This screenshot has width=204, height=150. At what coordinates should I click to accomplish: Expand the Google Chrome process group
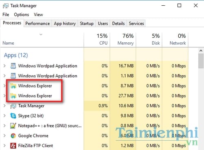click(4, 136)
